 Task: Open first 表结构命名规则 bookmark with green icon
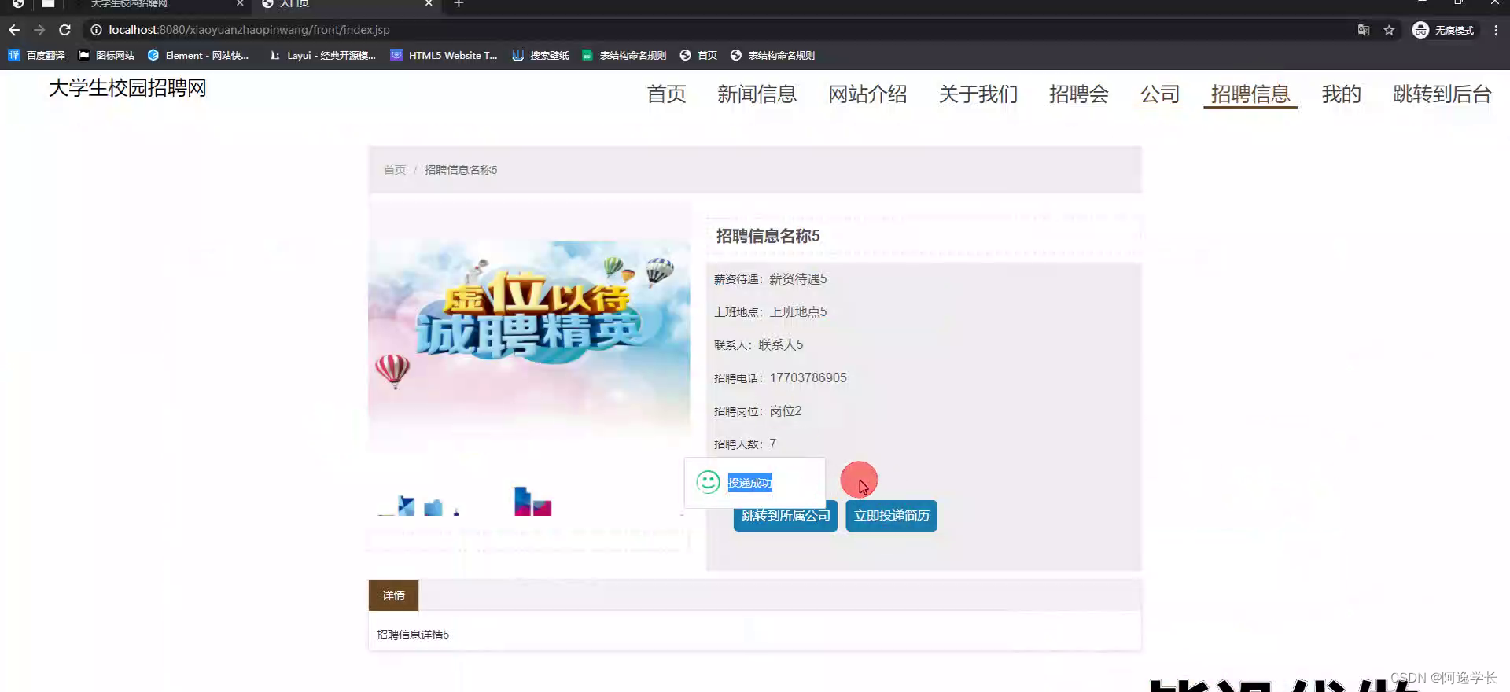click(x=624, y=55)
